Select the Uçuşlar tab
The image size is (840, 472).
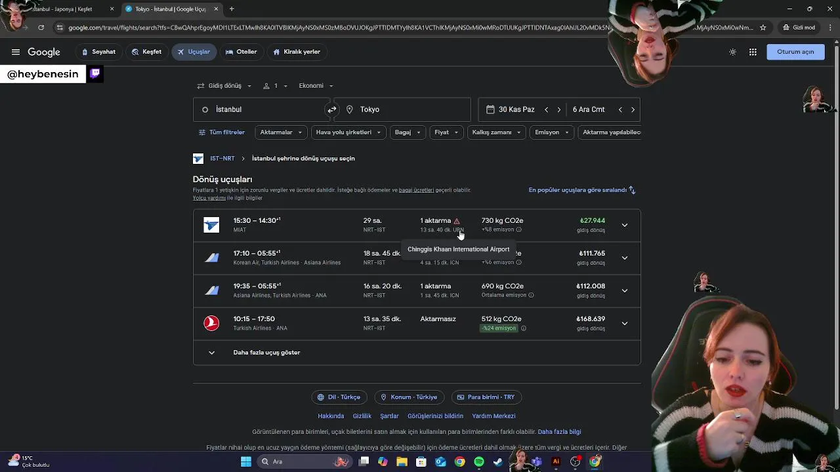point(194,52)
